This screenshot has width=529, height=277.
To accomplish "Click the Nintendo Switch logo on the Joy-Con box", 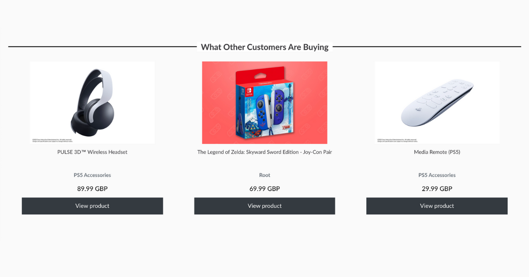I will click(x=250, y=92).
